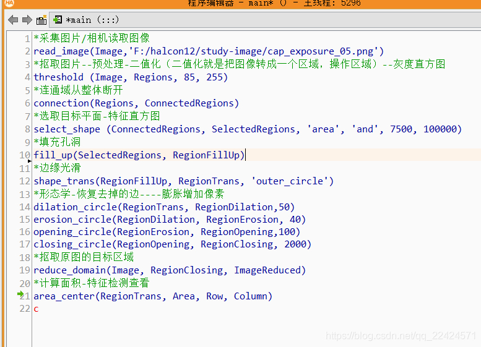The image size is (481, 347).
Task: Click comment line 11 '*边缘光滑'
Action: click(x=57, y=168)
